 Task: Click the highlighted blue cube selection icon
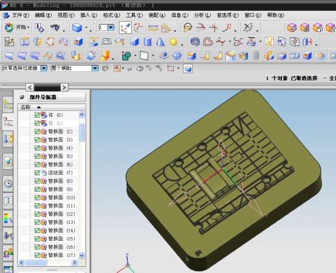(x=188, y=69)
